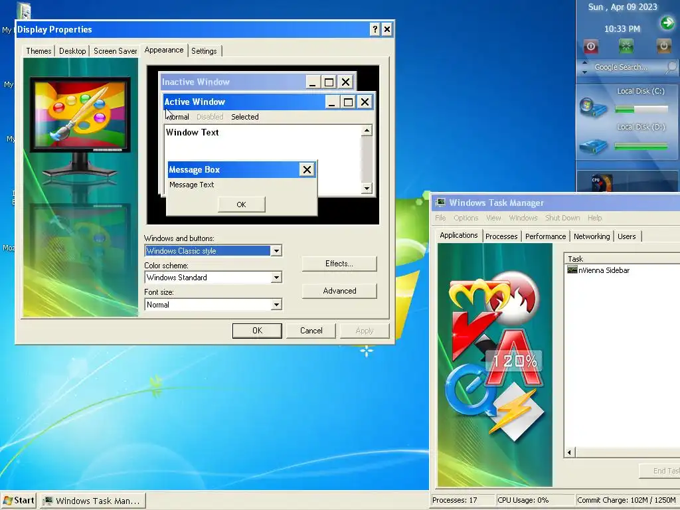This screenshot has height=510, width=680.
Task: Open the Font size dropdown
Action: pyautogui.click(x=276, y=305)
